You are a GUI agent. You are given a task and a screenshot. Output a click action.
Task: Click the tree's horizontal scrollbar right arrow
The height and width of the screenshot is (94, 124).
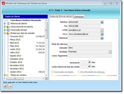click(x=43, y=78)
